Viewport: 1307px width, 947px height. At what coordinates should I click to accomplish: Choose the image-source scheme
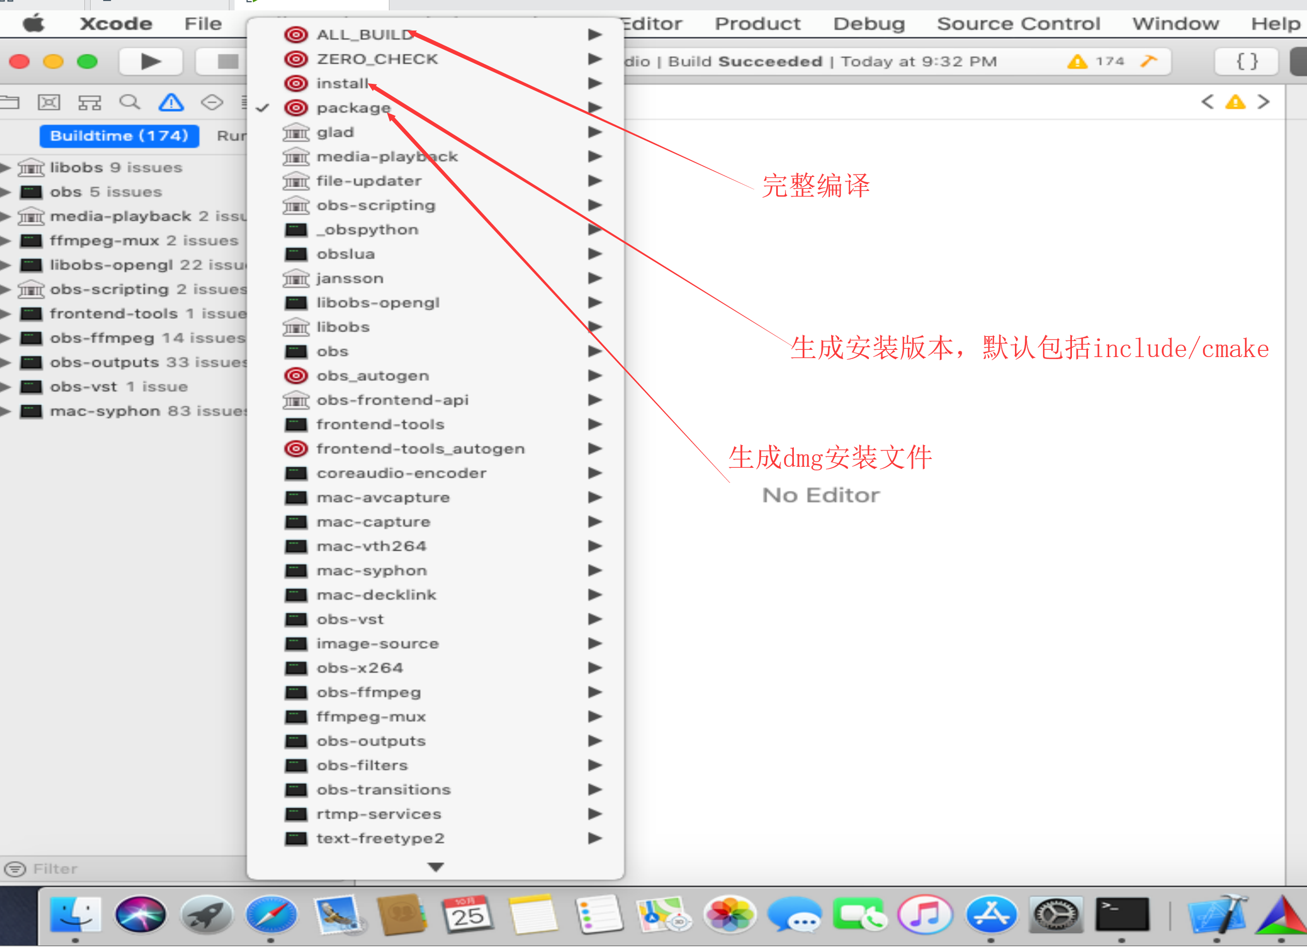tap(435, 643)
